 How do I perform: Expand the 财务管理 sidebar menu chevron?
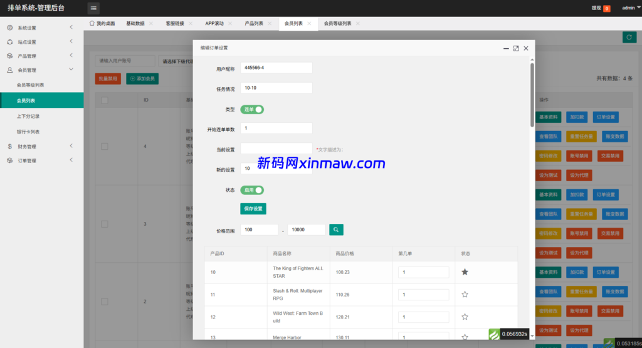[x=71, y=145]
